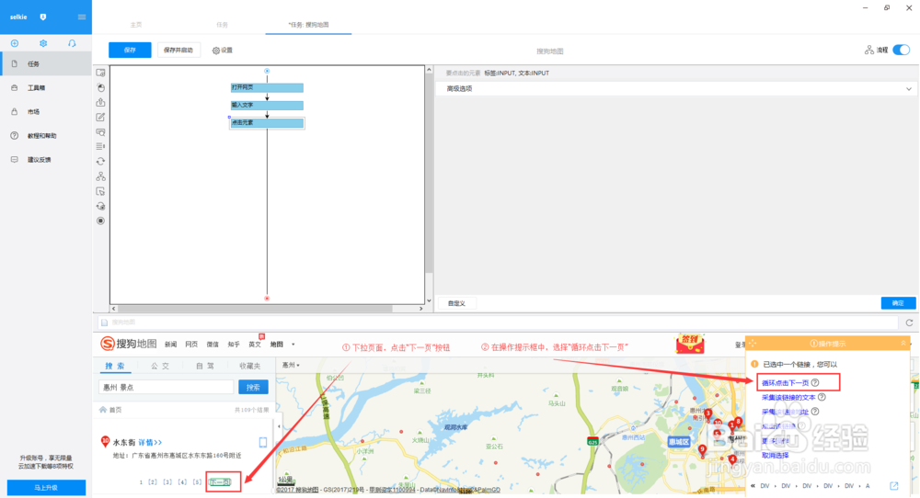Click the blue 保存 button
920x498 pixels.
click(131, 51)
